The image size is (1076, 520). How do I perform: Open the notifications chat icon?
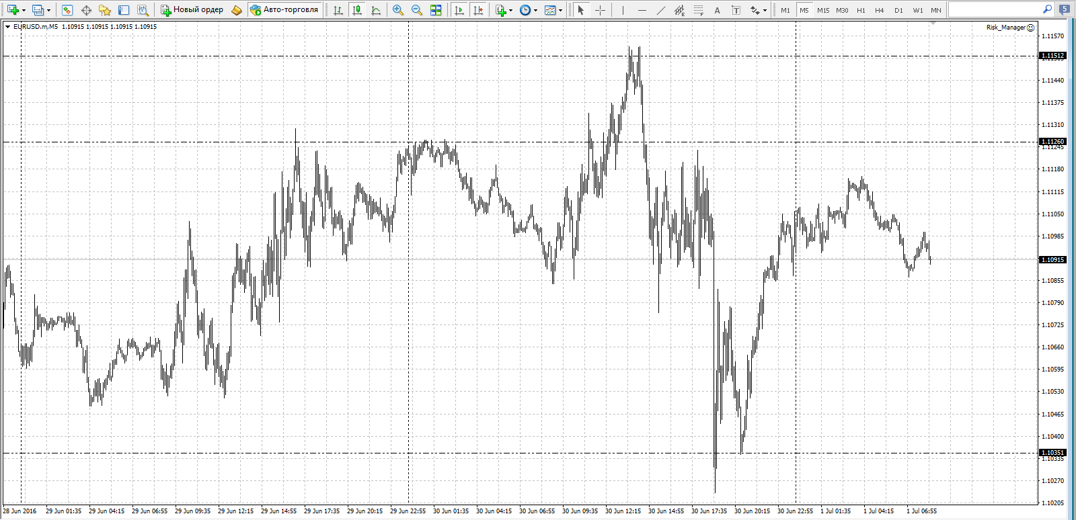tap(1065, 9)
